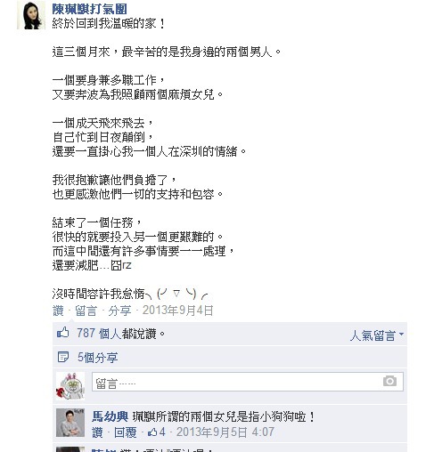Reply to 馬幼興's comment via 回覆
This screenshot has height=452, width=434.
pyautogui.click(x=126, y=432)
